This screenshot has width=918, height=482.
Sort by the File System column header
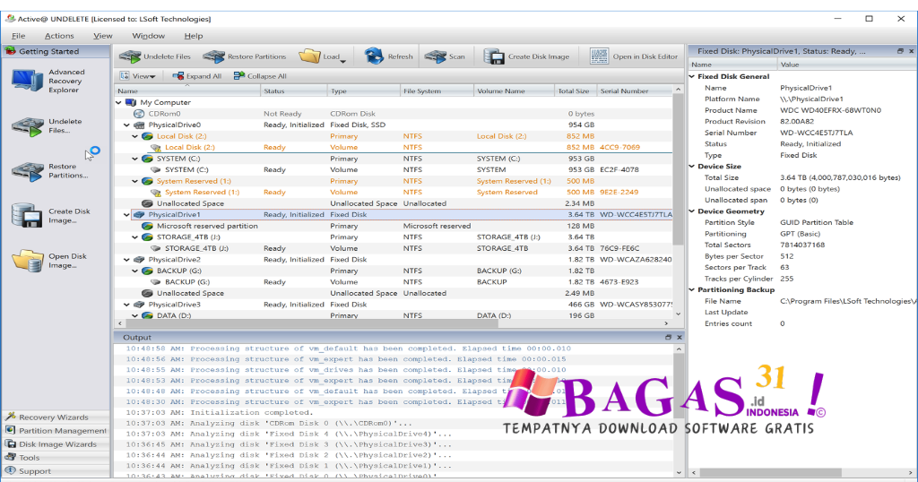(x=437, y=91)
